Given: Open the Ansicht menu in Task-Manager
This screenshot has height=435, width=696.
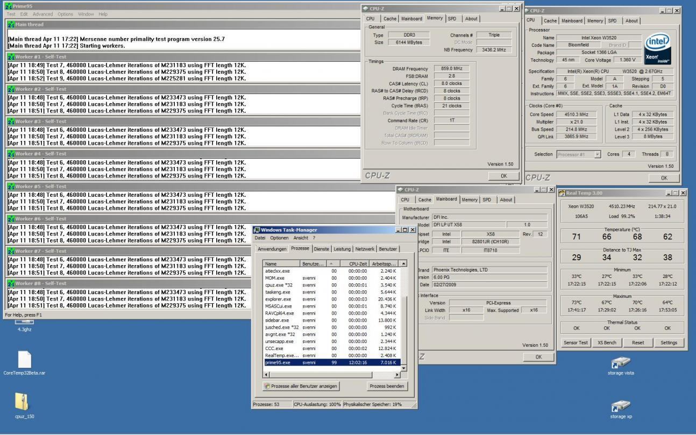Looking at the screenshot, I should (301, 238).
